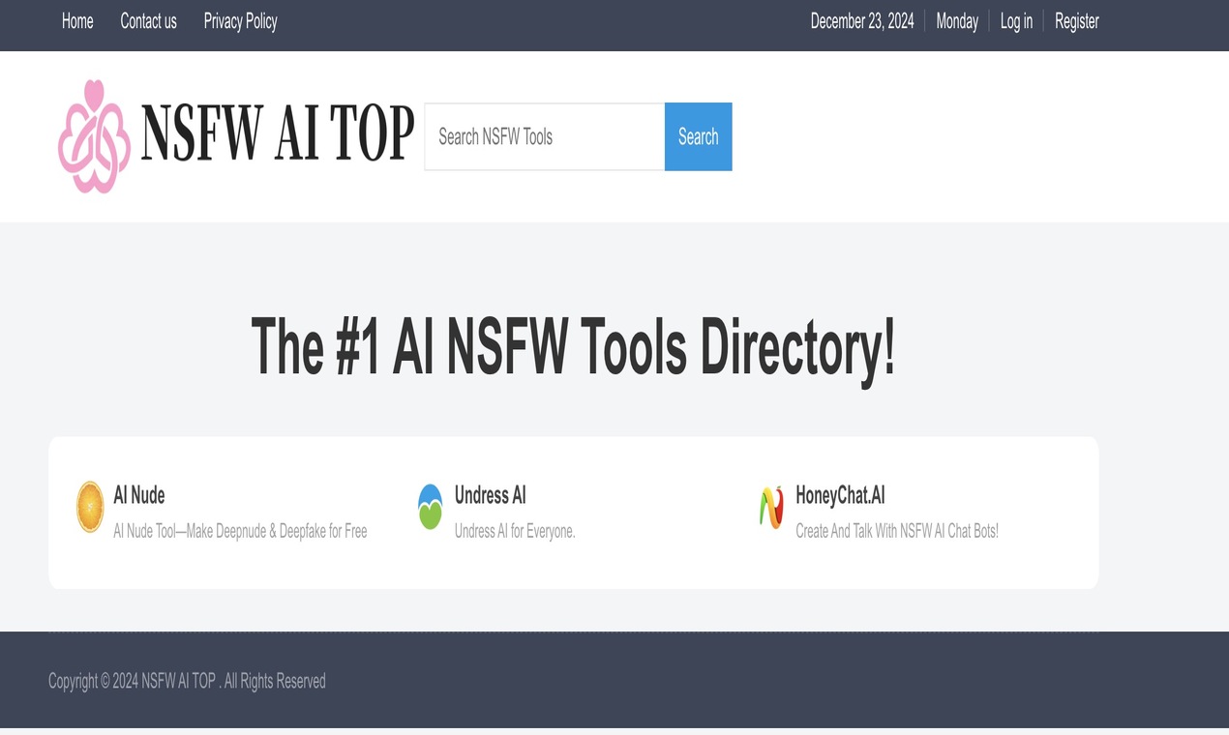1229x735 pixels.
Task: Click the blue and green round icon
Action: point(431,507)
